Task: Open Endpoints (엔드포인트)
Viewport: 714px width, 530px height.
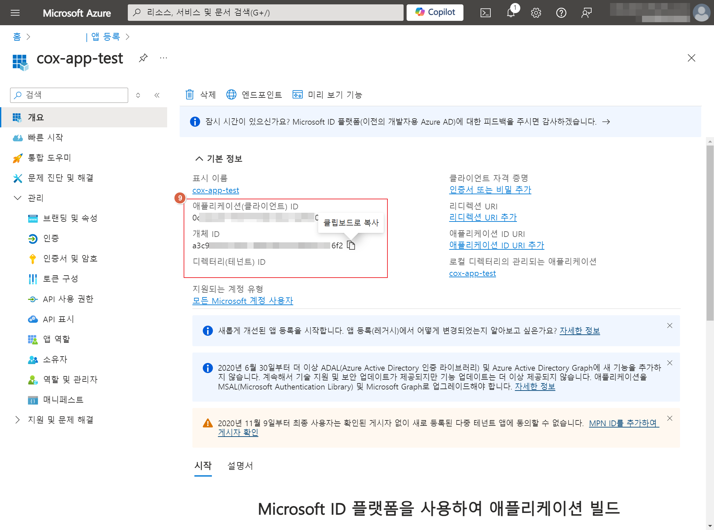Action: (254, 95)
